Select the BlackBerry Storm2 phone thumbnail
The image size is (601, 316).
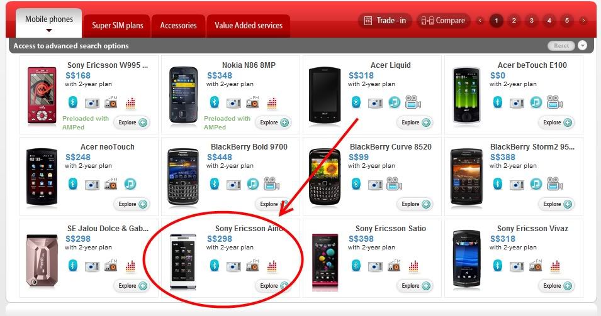(x=466, y=177)
